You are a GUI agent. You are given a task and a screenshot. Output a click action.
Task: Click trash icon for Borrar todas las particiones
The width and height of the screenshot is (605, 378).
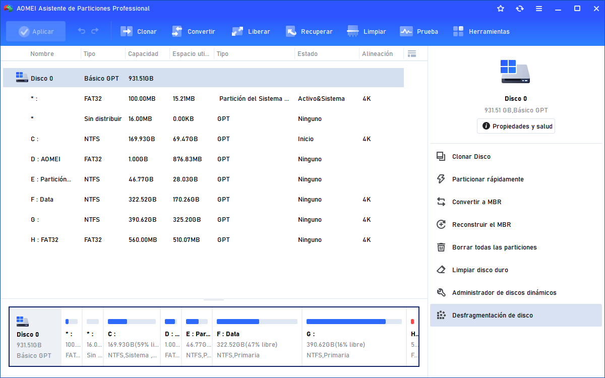point(441,247)
